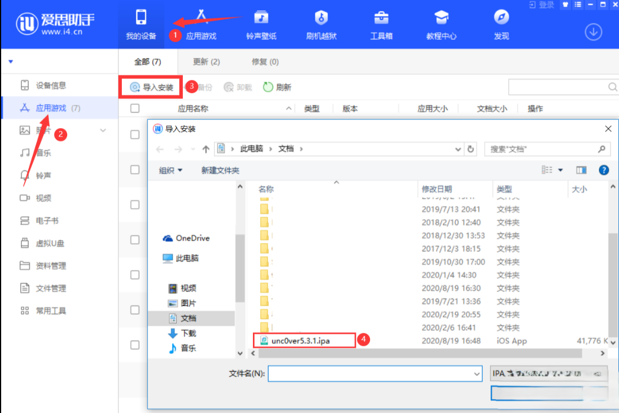Open the Tutorial Center (教程中心)
Viewport: 619px width, 413px height.
pos(441,25)
